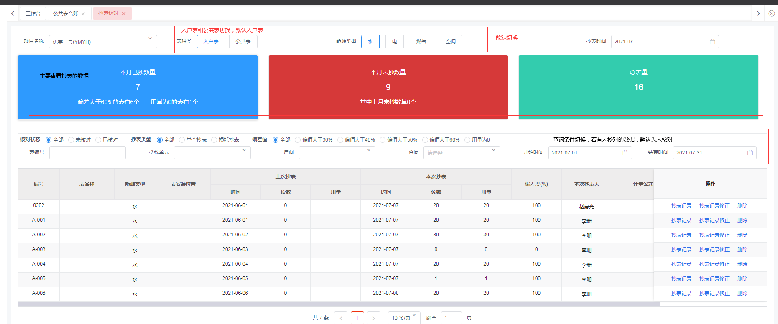Image resolution: width=778 pixels, height=324 pixels.
Task: Click the circled close-all icon at top right
Action: coord(772,13)
